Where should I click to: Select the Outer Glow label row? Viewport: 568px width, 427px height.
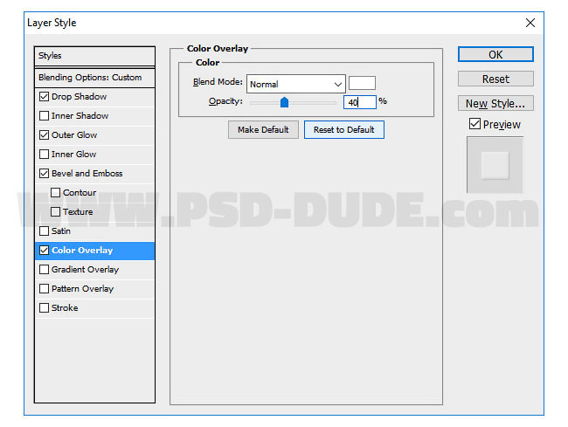pos(94,135)
